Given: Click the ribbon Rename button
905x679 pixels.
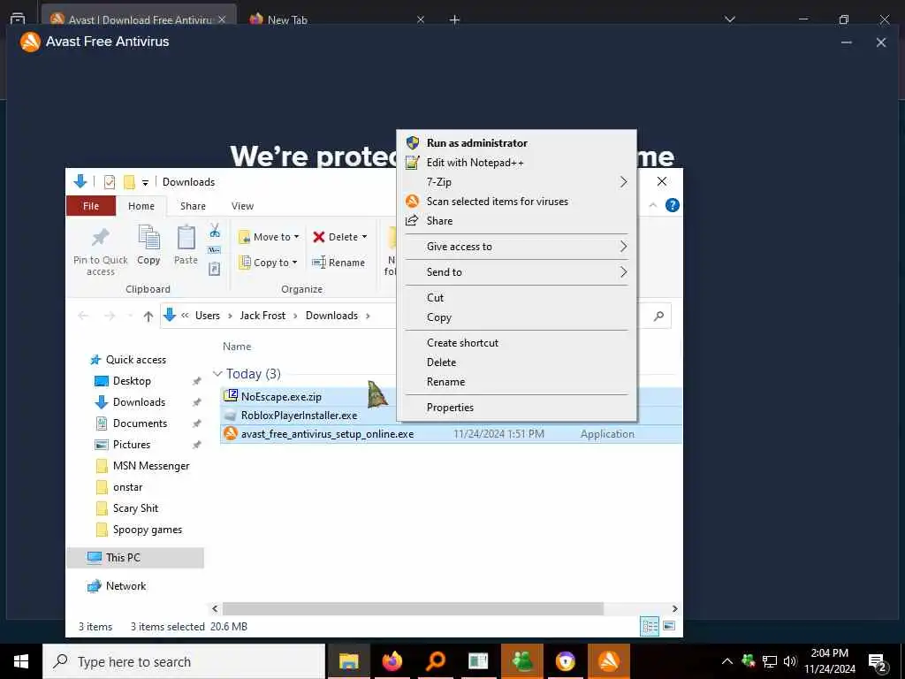Looking at the screenshot, I should click(x=338, y=262).
